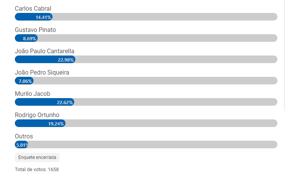Screen dimensions: 285x181
Task: Select the Gustavo Pinato poll option name
Action: 35,30
